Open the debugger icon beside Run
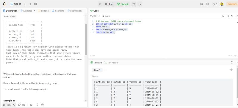 click(x=100, y=4)
